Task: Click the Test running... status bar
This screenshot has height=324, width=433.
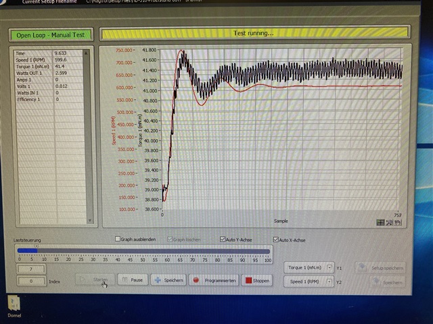Action: pos(254,33)
